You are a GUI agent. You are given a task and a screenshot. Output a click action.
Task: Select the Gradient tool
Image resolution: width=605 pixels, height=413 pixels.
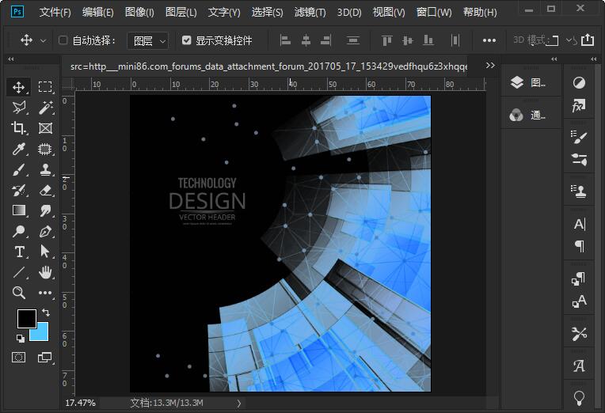(x=18, y=210)
